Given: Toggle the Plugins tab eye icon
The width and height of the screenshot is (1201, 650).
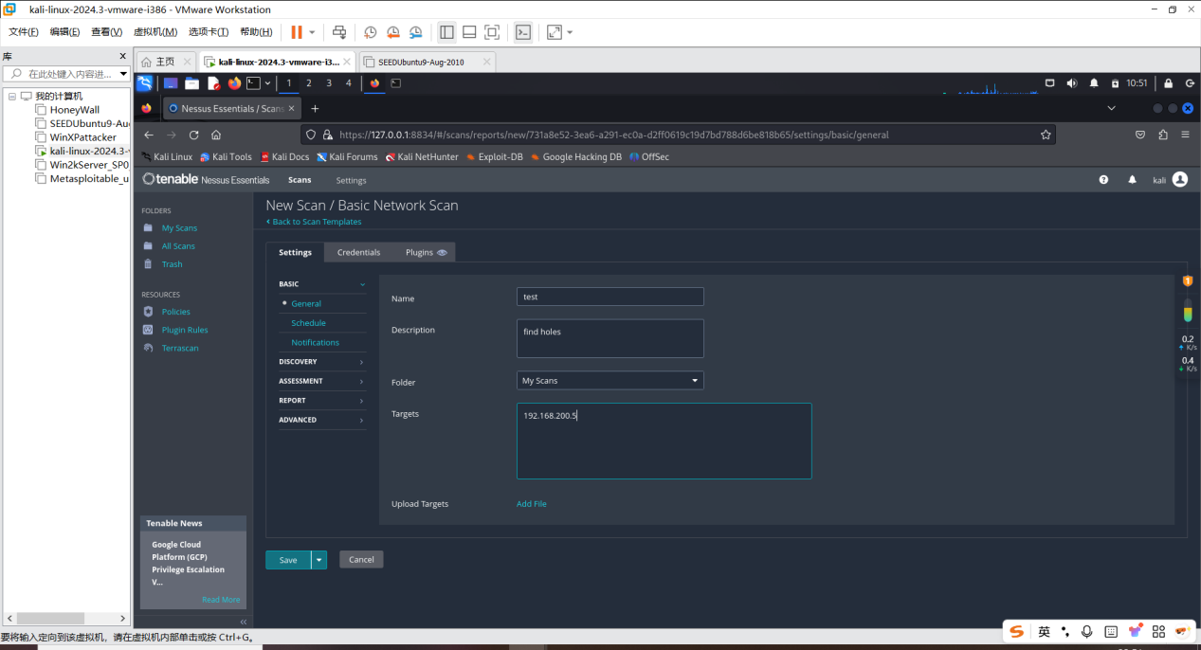Looking at the screenshot, I should [x=442, y=253].
